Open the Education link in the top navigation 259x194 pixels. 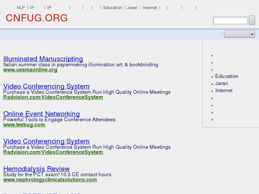tap(113, 7)
